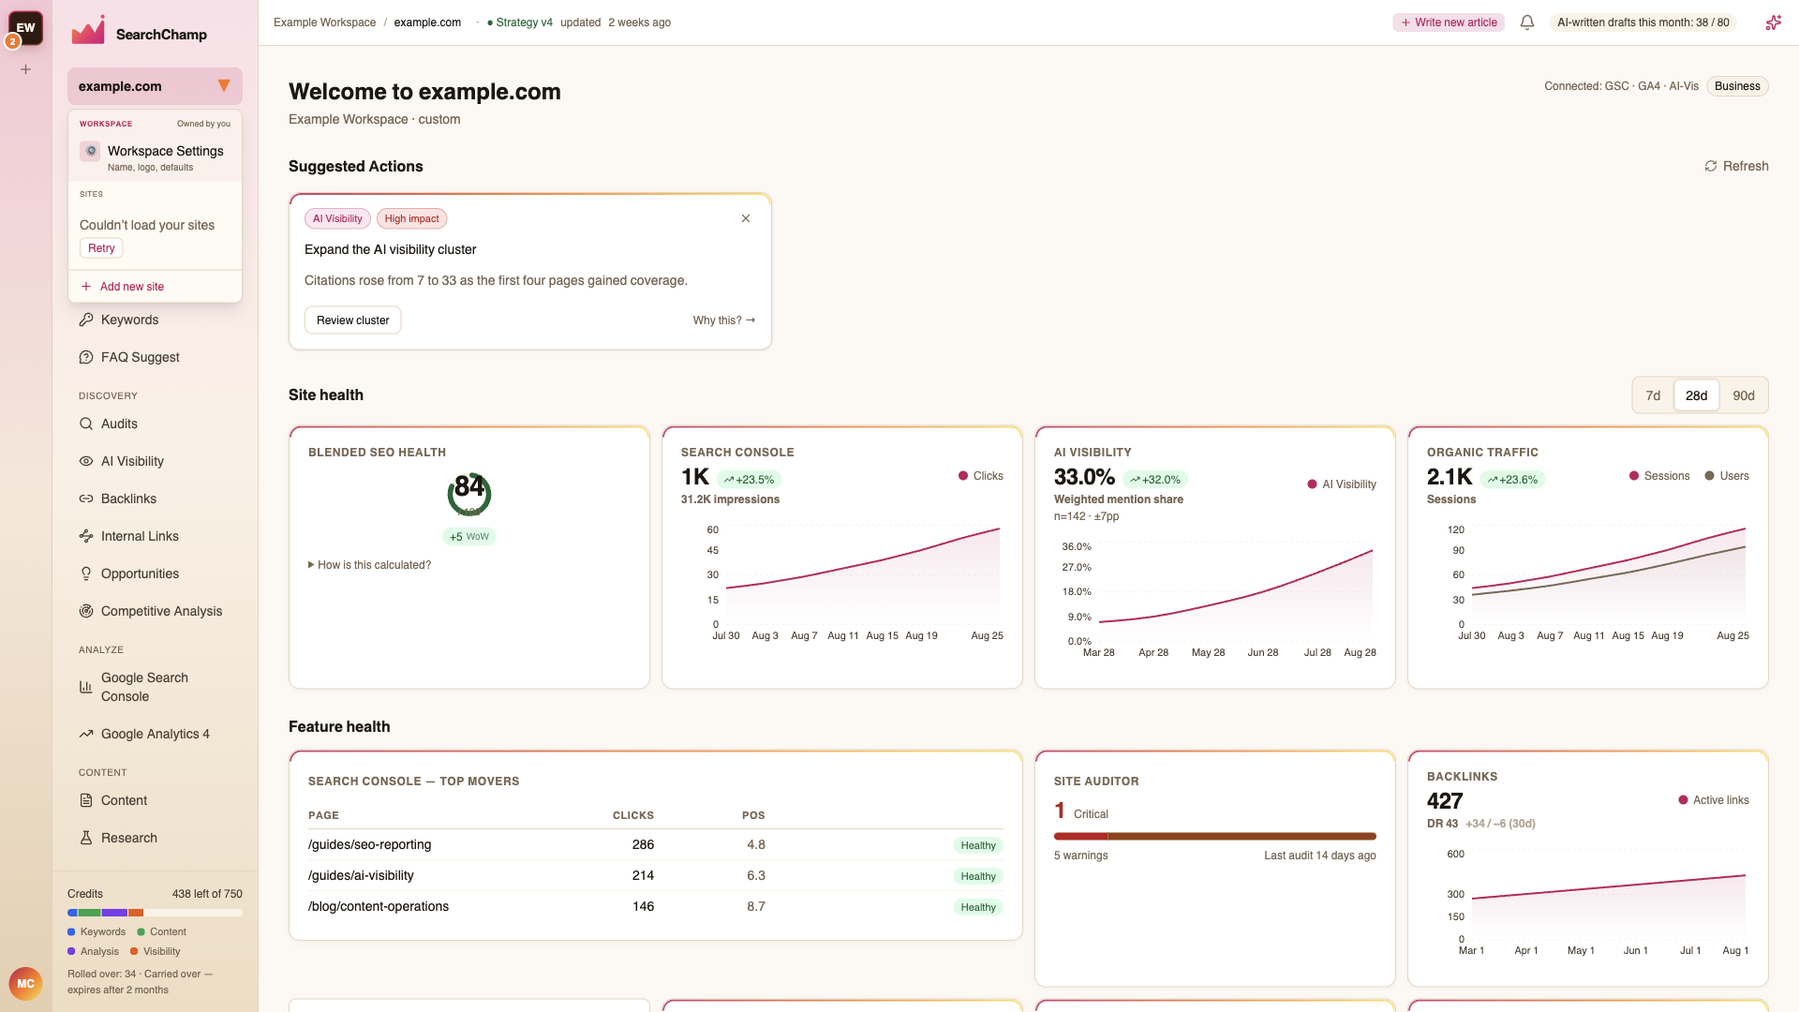Click the AI sparkle assistant icon
The image size is (1799, 1012).
pos(1773,22)
